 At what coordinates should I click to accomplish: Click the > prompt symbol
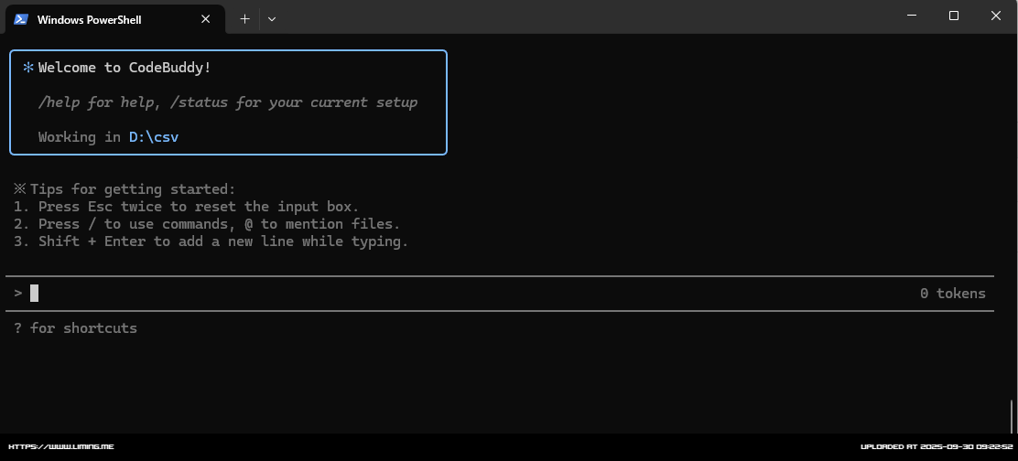tap(18, 294)
